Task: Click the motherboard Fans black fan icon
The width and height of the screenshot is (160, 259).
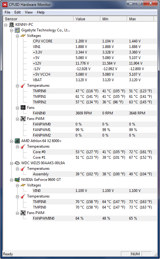Action: [x=23, y=108]
